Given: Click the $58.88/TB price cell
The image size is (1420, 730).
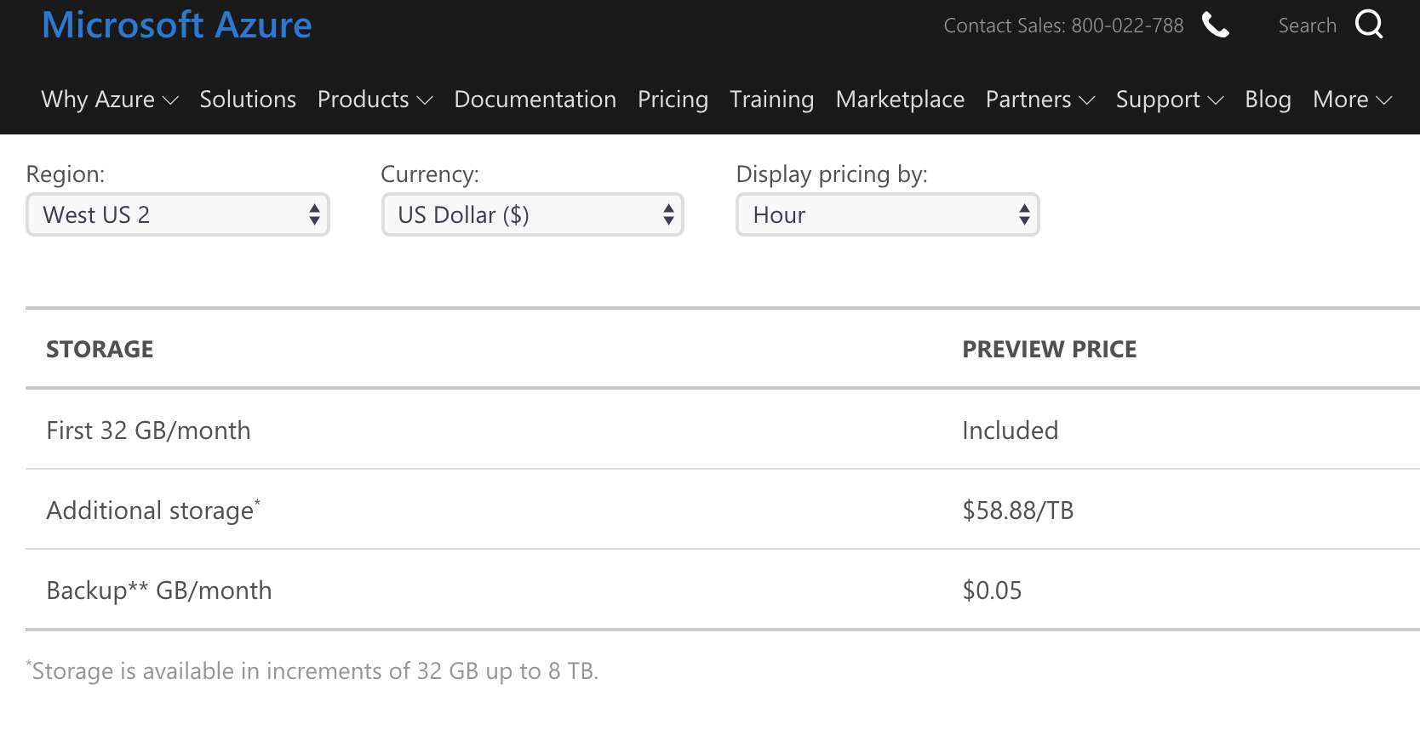Looking at the screenshot, I should [x=1017, y=510].
